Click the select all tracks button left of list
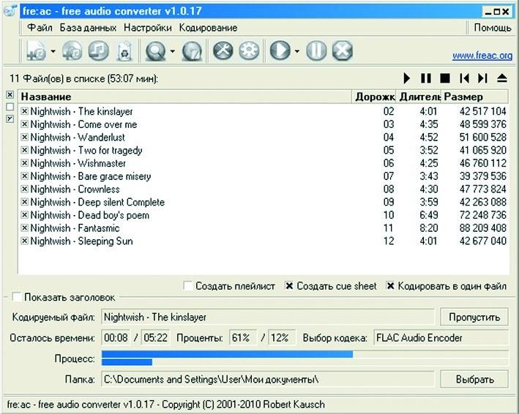 (10, 95)
